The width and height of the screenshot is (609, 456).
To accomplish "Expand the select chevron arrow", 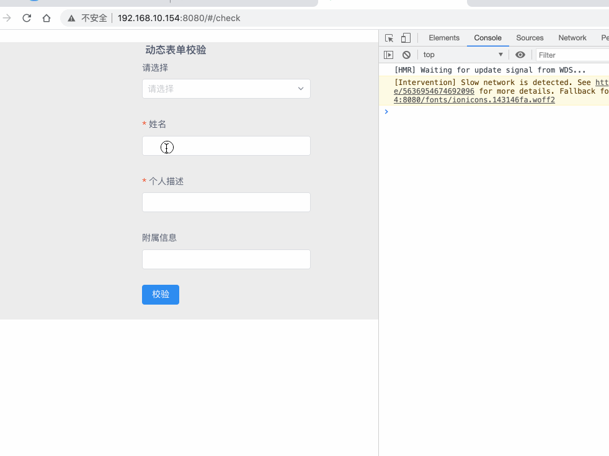I will [x=301, y=89].
